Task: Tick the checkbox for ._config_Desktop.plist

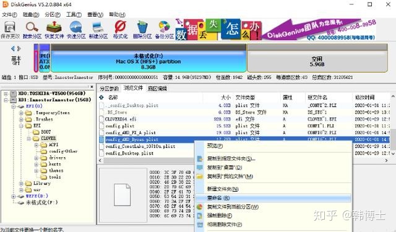Action: point(101,105)
